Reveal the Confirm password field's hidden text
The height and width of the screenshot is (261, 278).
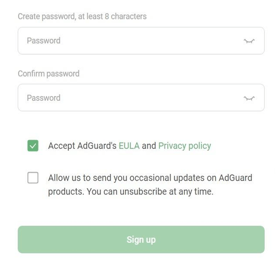pyautogui.click(x=249, y=98)
